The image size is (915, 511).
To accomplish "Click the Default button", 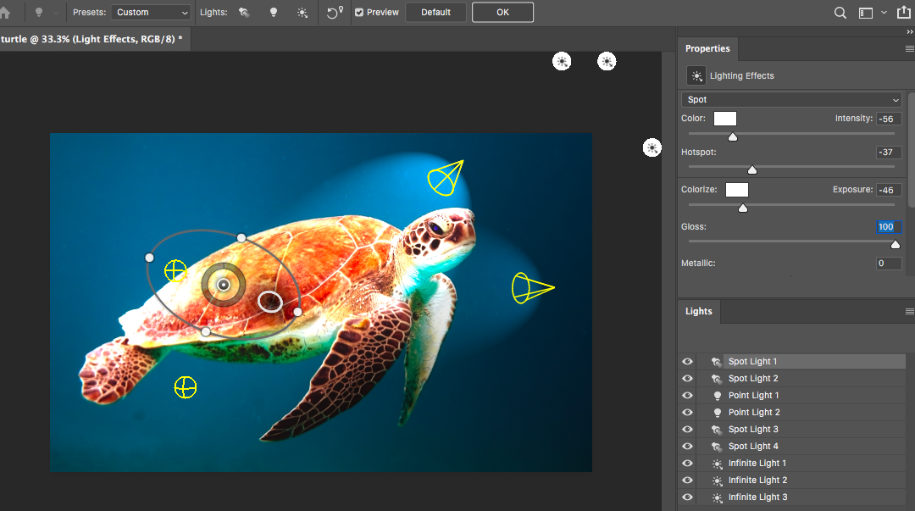I will click(x=436, y=12).
